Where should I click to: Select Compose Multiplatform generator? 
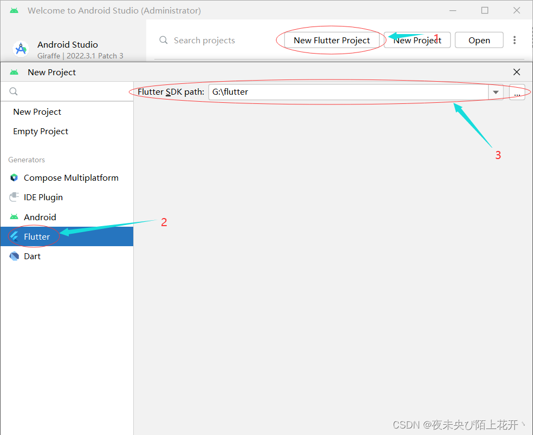click(67, 177)
